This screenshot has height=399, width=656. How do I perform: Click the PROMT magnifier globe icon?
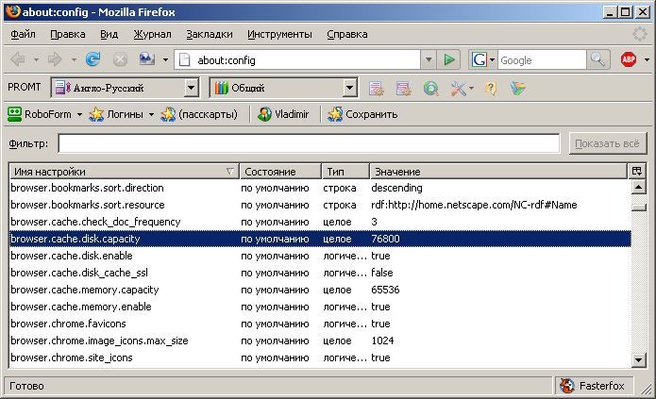[x=431, y=89]
